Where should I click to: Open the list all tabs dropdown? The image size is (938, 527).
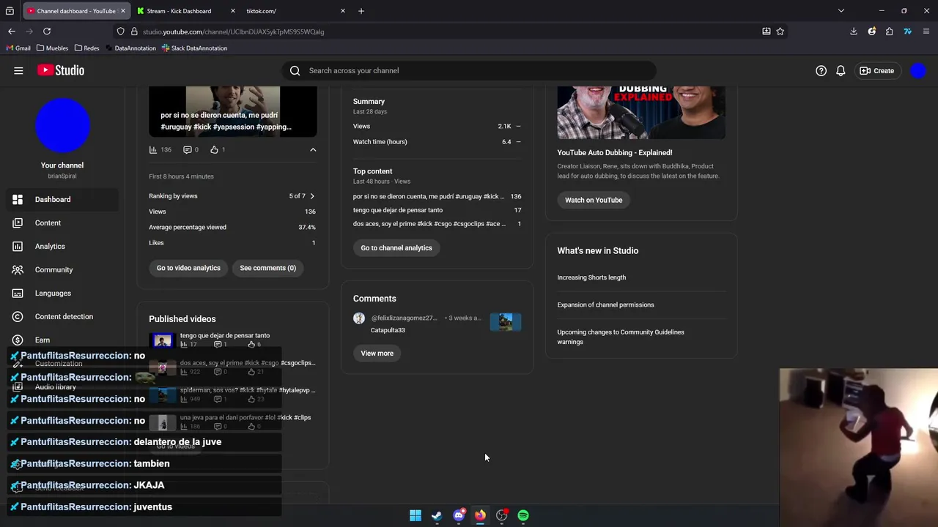(x=841, y=11)
